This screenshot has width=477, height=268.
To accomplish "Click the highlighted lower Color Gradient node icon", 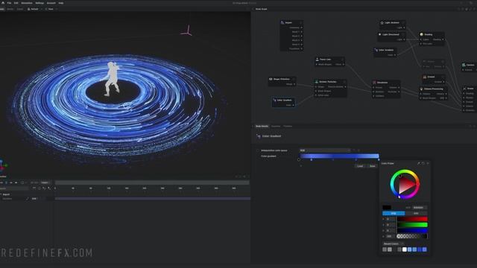I will click(275, 100).
